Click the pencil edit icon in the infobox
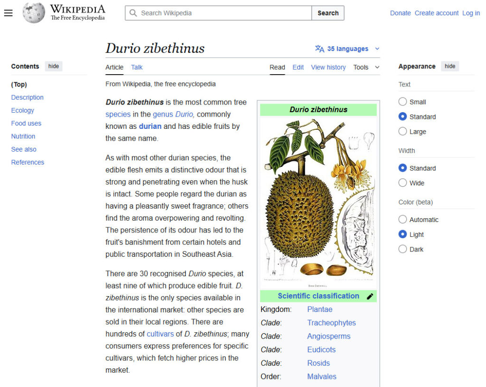 point(370,296)
